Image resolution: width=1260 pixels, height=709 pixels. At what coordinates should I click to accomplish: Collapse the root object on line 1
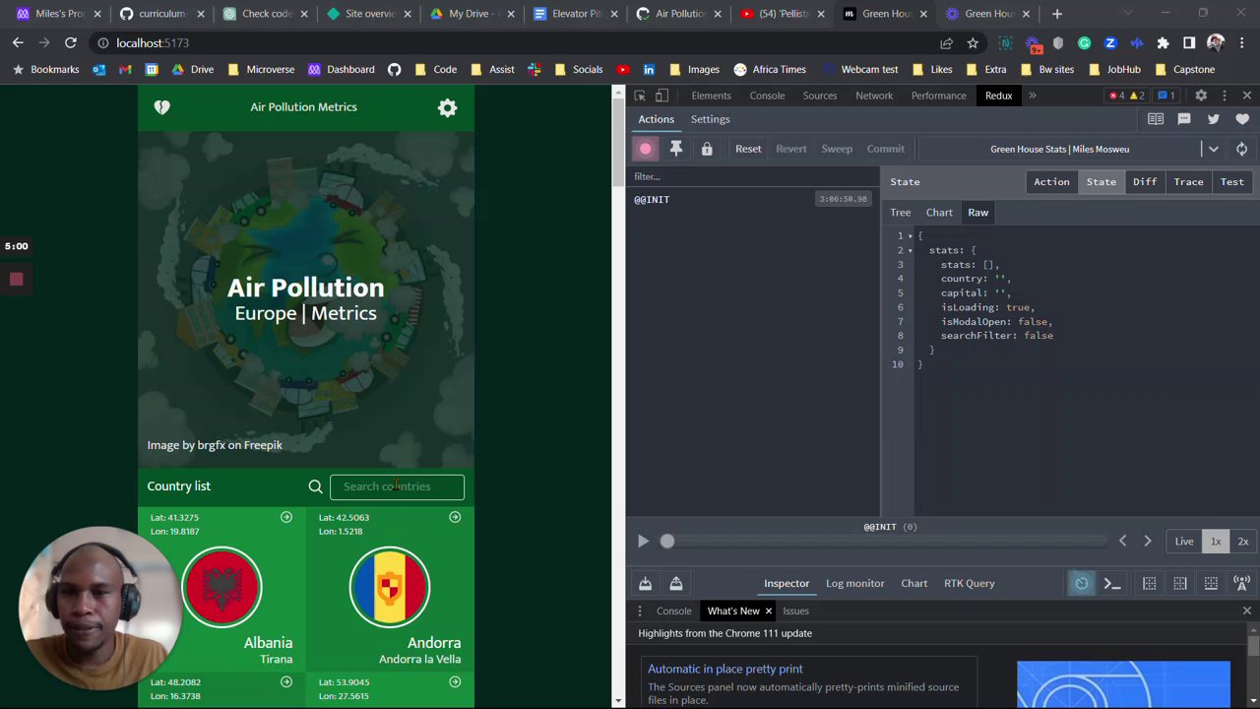click(910, 236)
